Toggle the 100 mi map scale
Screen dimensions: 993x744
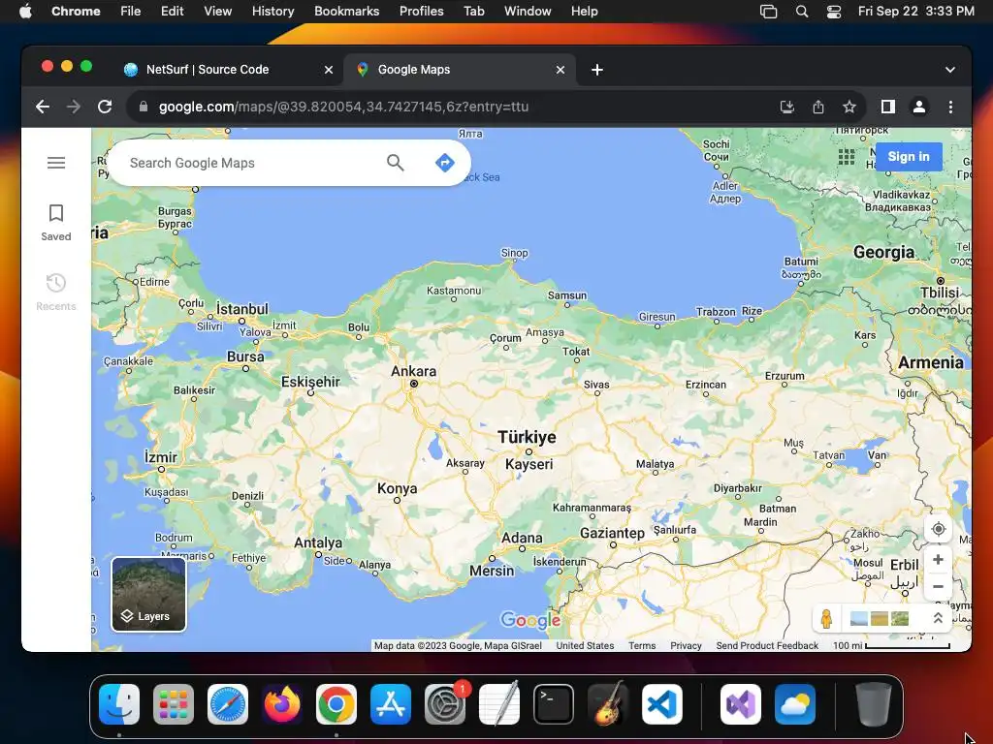[x=892, y=645]
